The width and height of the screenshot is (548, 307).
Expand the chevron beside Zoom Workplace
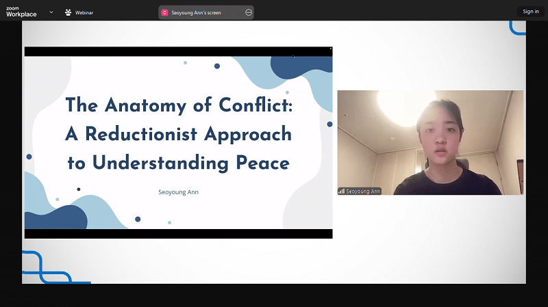coord(51,12)
